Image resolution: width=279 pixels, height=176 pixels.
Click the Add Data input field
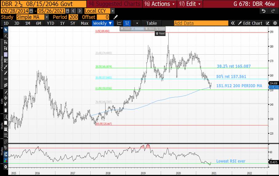pyautogui.click(x=201, y=23)
